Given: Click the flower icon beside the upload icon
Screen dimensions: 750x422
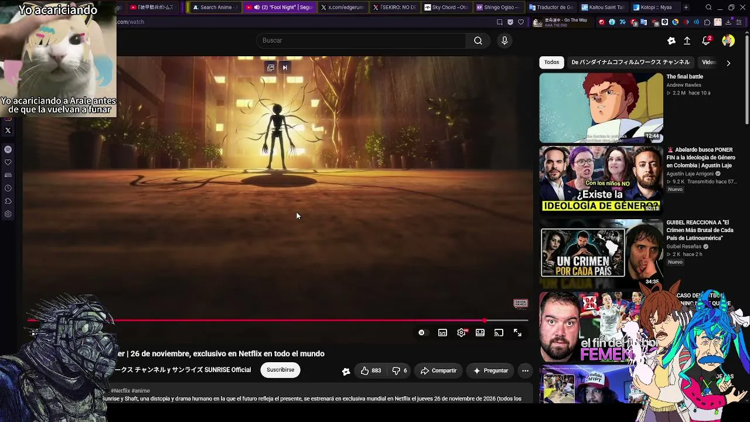Looking at the screenshot, I should click(x=671, y=40).
